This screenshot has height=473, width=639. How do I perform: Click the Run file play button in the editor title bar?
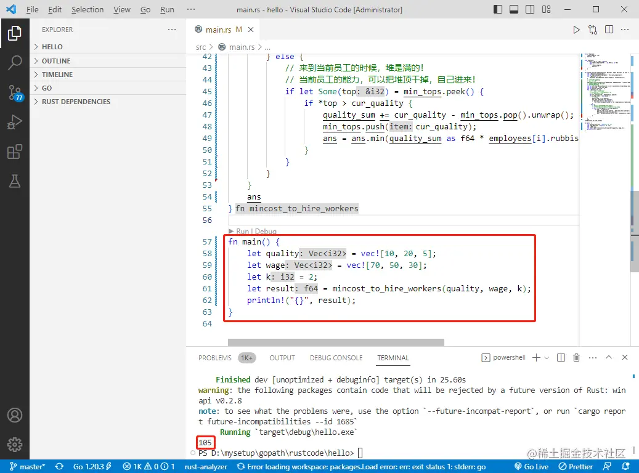[576, 30]
